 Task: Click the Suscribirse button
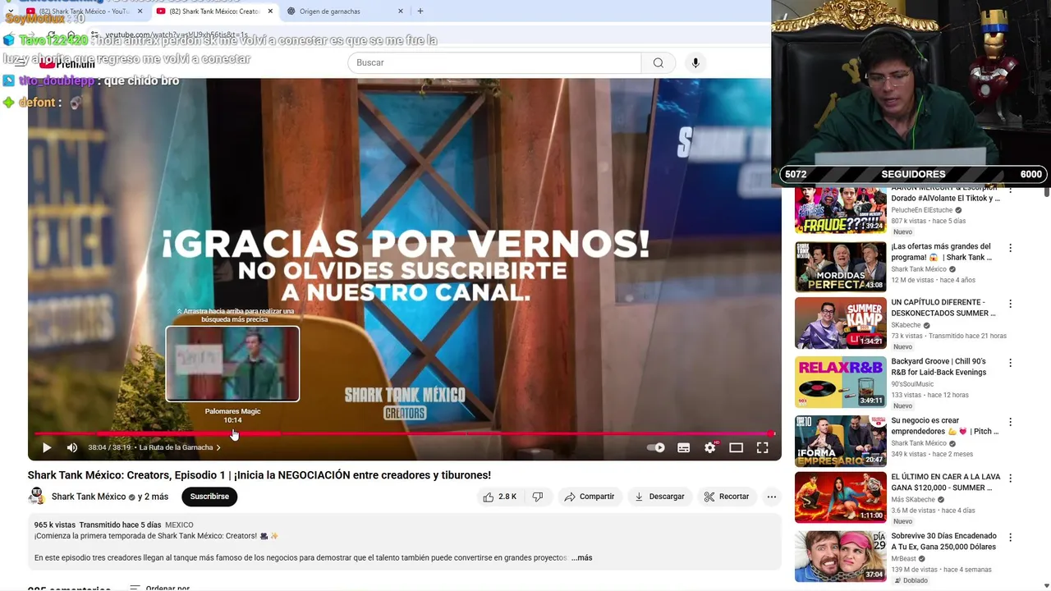[209, 497]
